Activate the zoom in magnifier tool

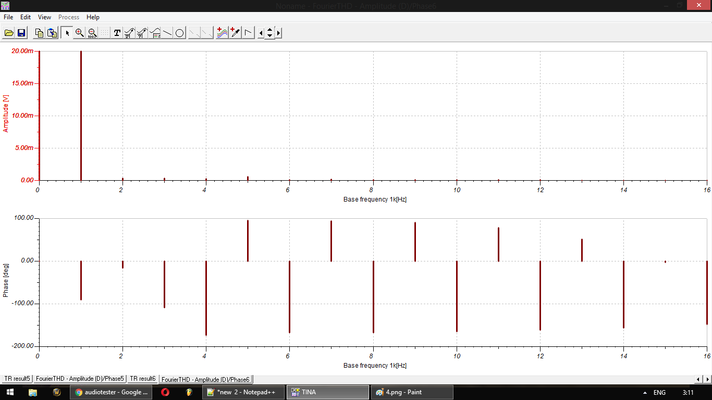coord(79,33)
